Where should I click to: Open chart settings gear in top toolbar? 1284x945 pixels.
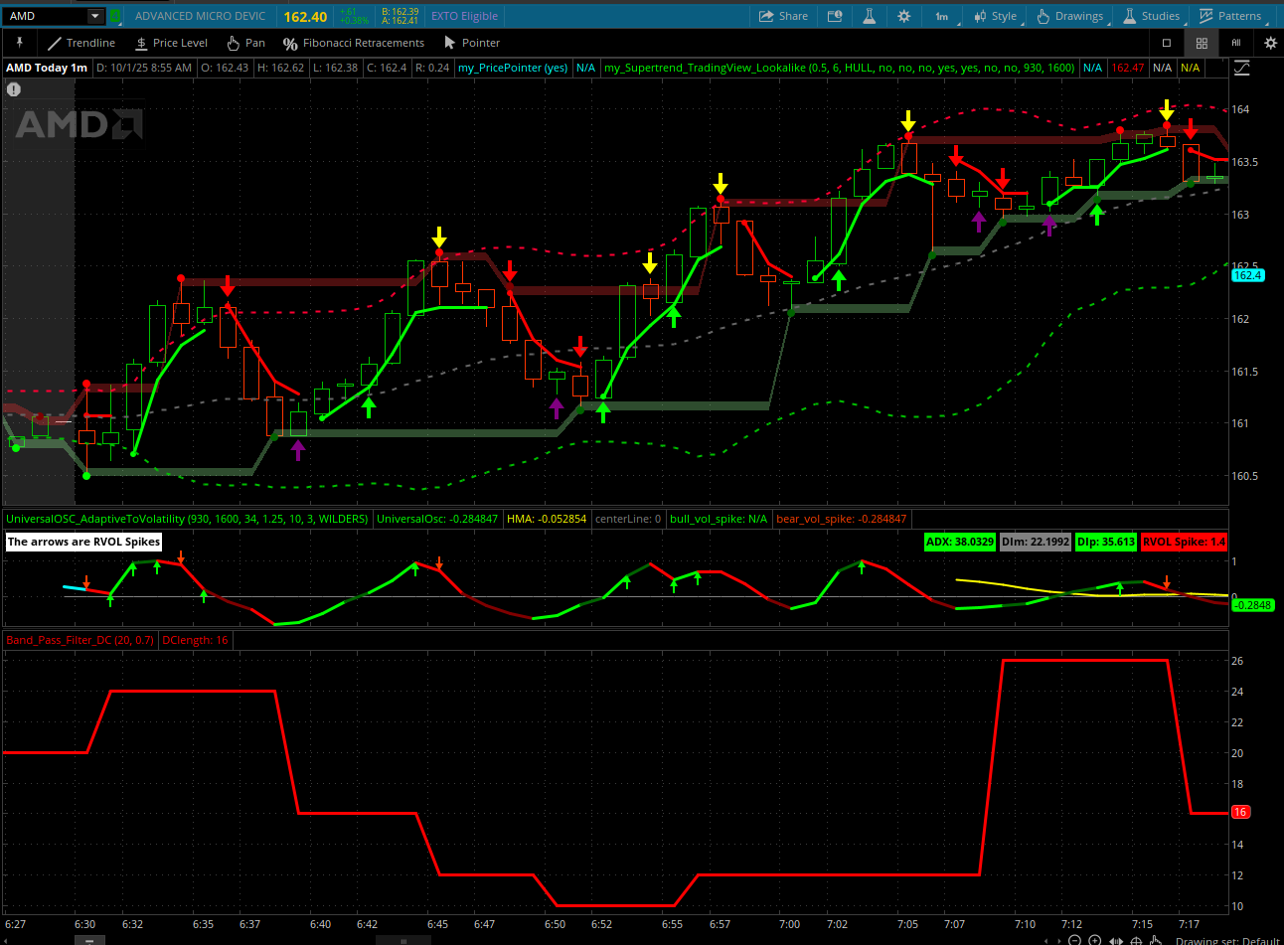(x=903, y=16)
